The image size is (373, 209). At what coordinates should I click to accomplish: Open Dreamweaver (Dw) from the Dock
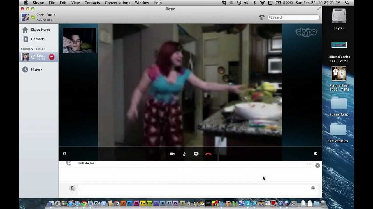click(x=149, y=203)
